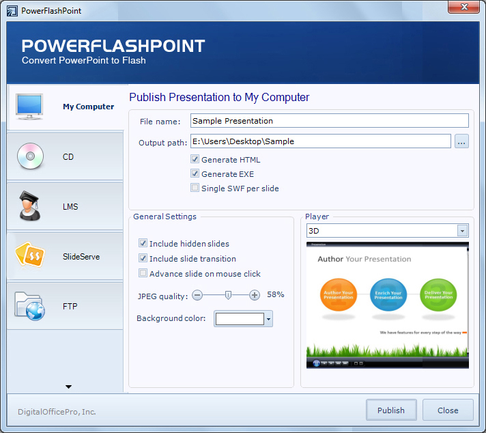The width and height of the screenshot is (486, 433).
Task: Choose the LMS graduate icon
Action: (x=29, y=206)
